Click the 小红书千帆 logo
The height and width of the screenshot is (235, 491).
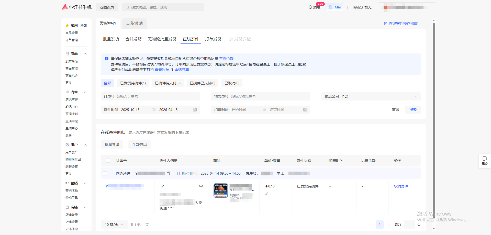click(x=77, y=7)
